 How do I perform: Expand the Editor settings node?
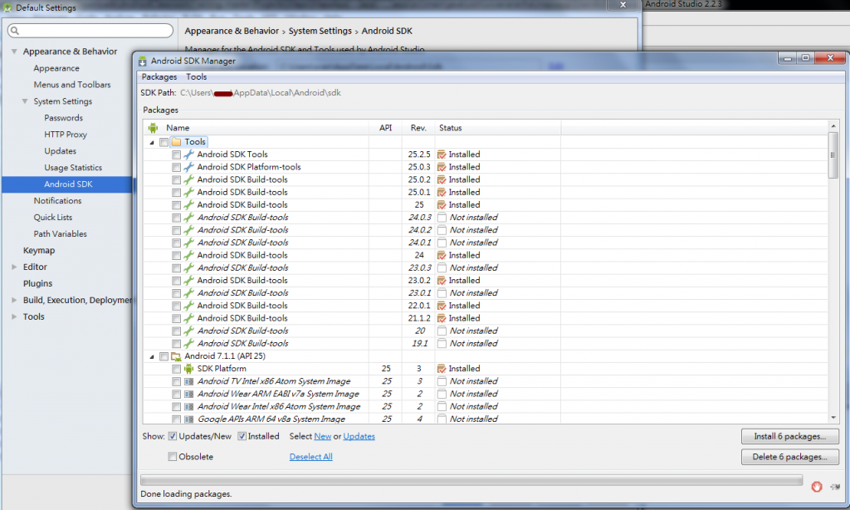point(14,267)
